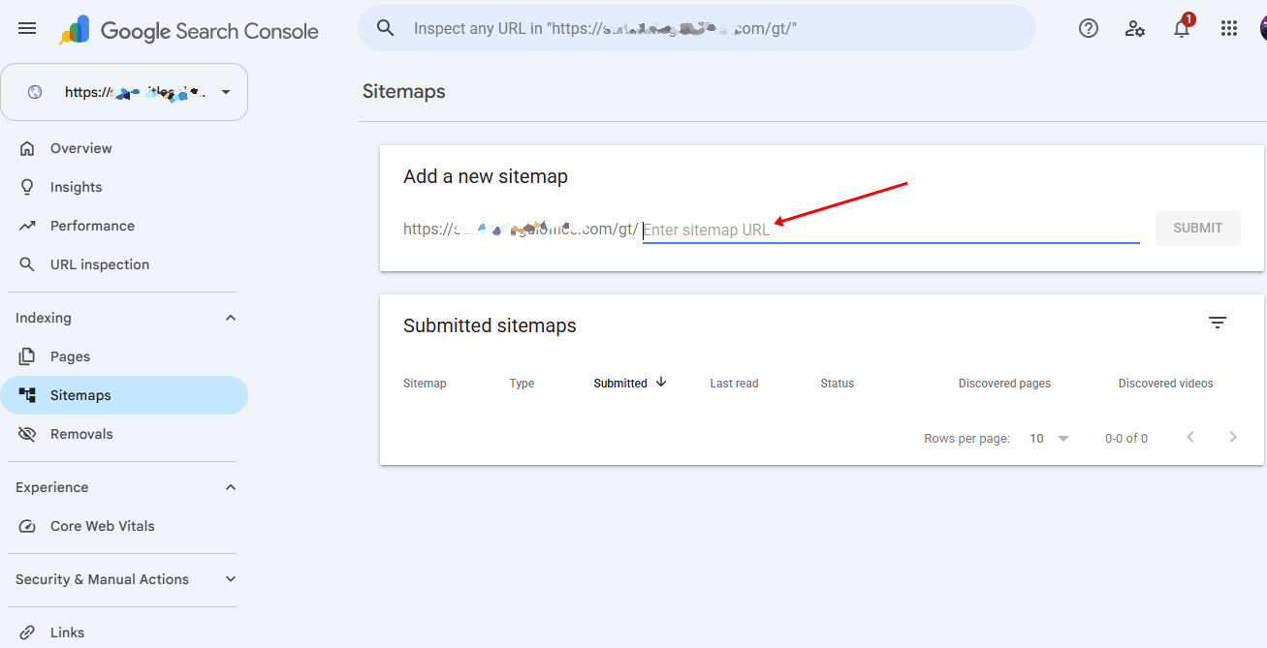Focus the Enter sitemap URL field
The width and height of the screenshot is (1267, 648).
click(x=891, y=230)
